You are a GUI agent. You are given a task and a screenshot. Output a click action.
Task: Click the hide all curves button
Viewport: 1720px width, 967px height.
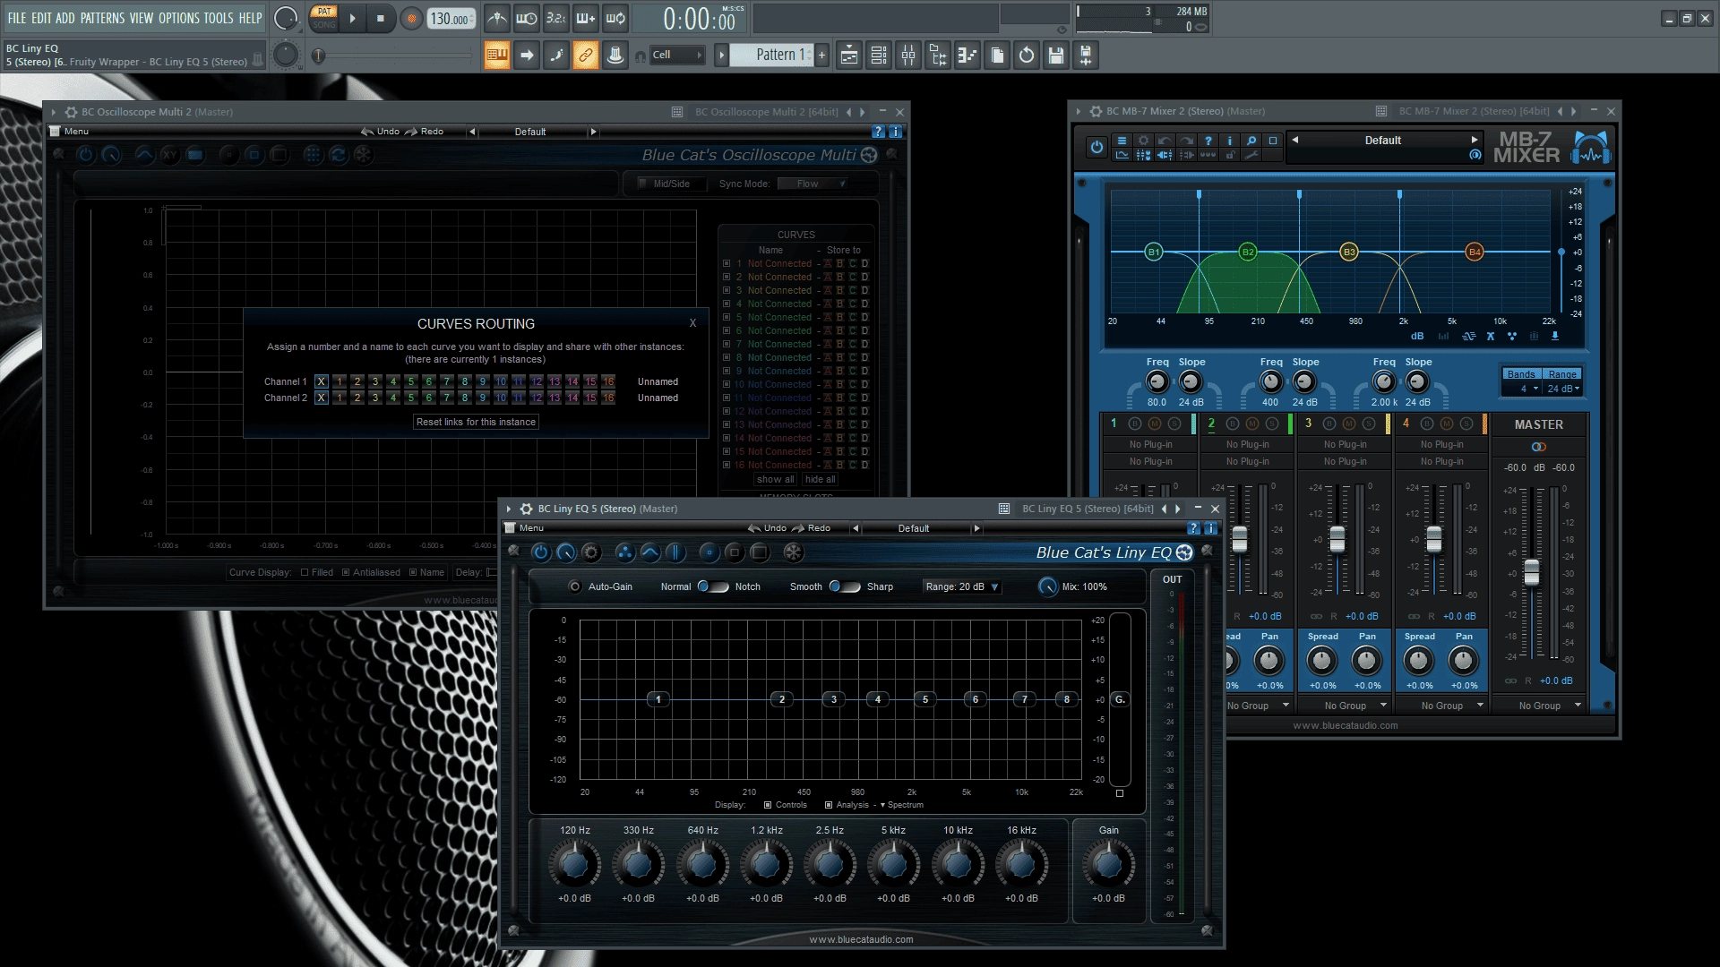click(x=820, y=479)
